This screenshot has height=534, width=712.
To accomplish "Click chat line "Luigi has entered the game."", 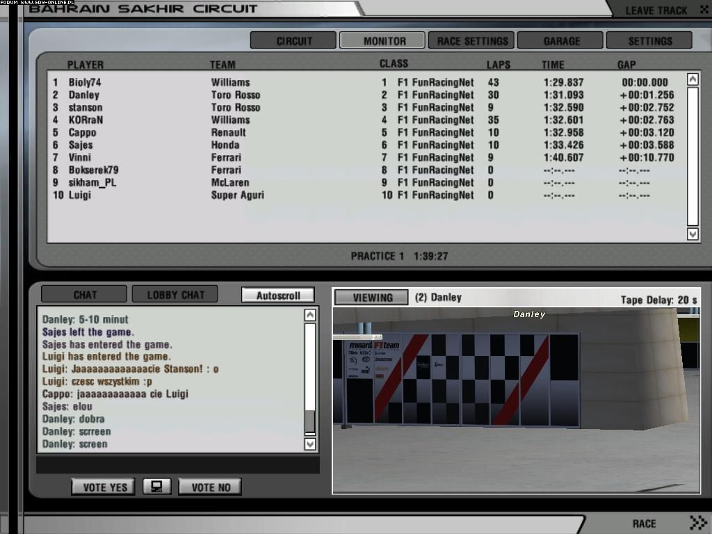I will tap(106, 357).
